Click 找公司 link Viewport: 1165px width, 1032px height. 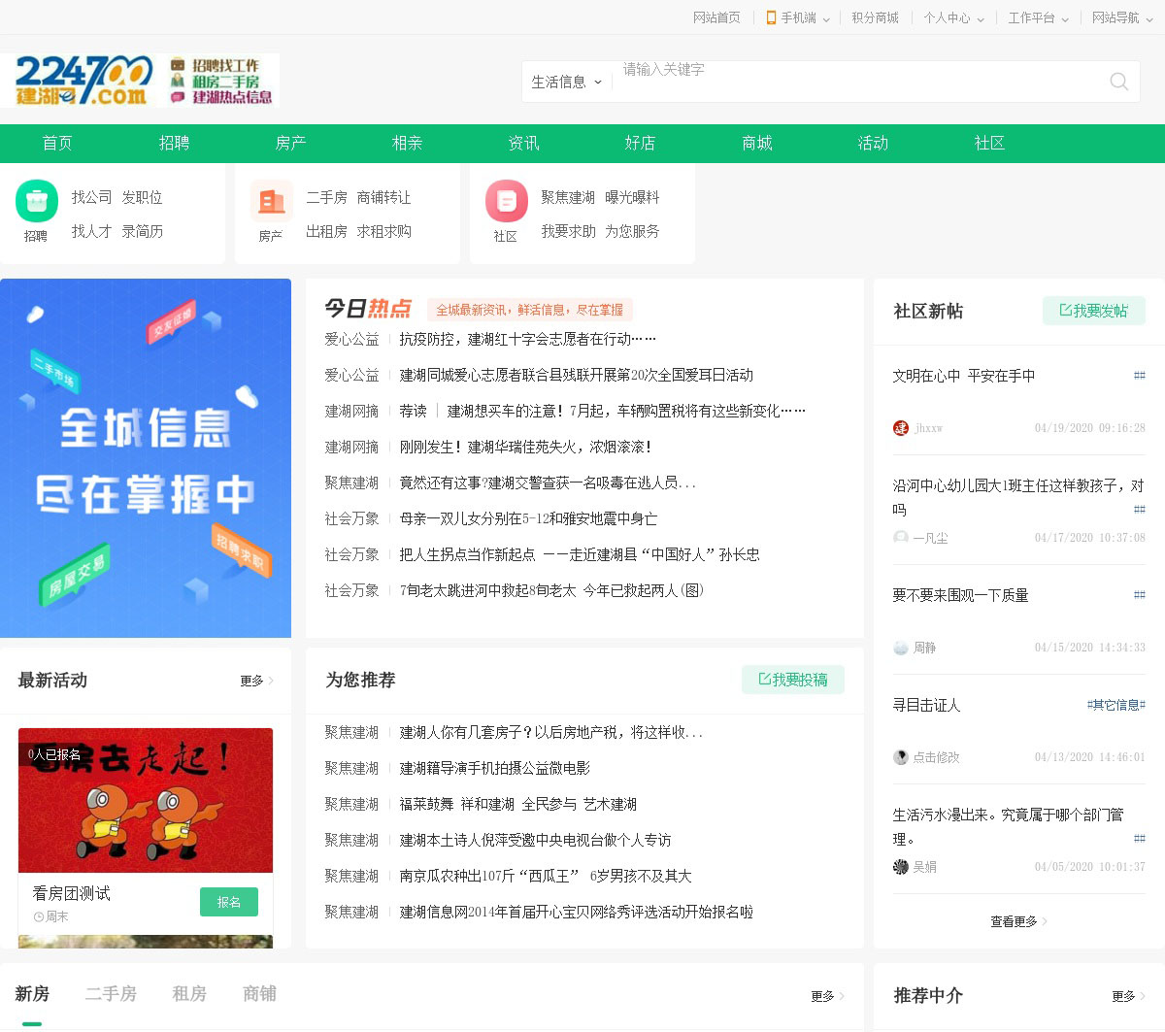click(x=91, y=197)
